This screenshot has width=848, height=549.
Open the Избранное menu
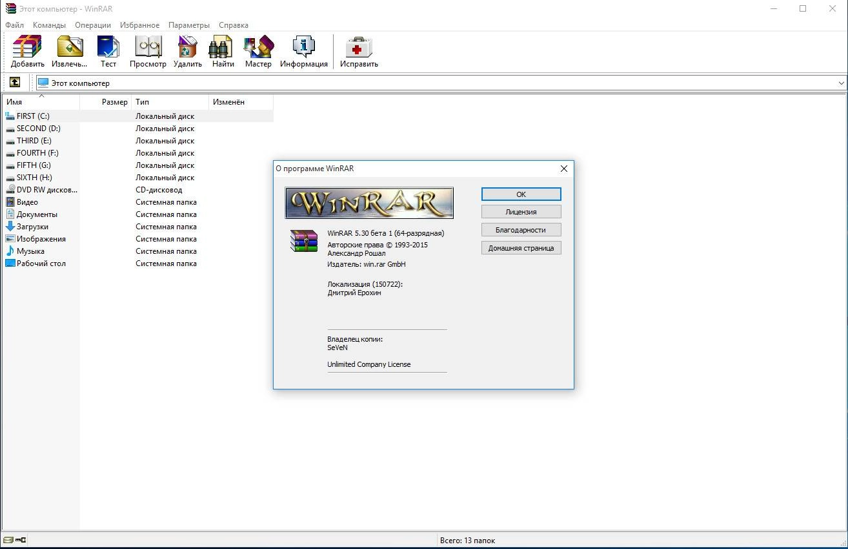(x=139, y=25)
